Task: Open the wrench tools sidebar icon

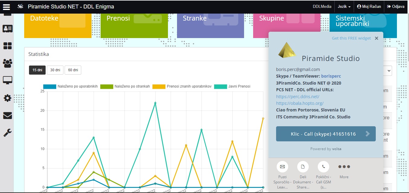Action: 7,133
